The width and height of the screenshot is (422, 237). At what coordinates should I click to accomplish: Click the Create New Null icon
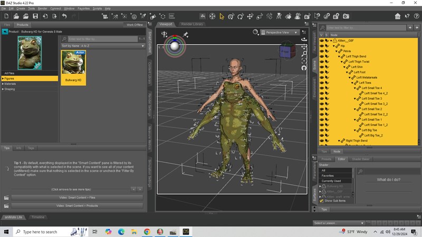162,16
